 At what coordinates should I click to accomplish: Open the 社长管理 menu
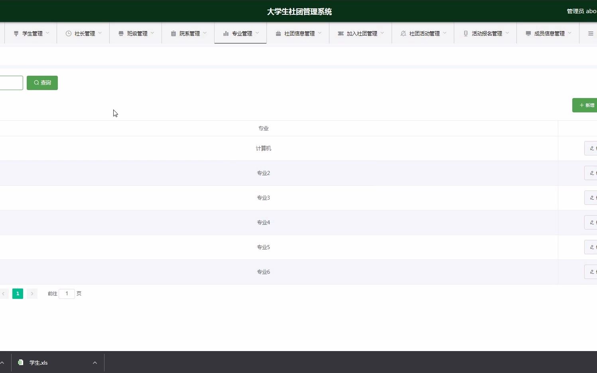pyautogui.click(x=83, y=33)
